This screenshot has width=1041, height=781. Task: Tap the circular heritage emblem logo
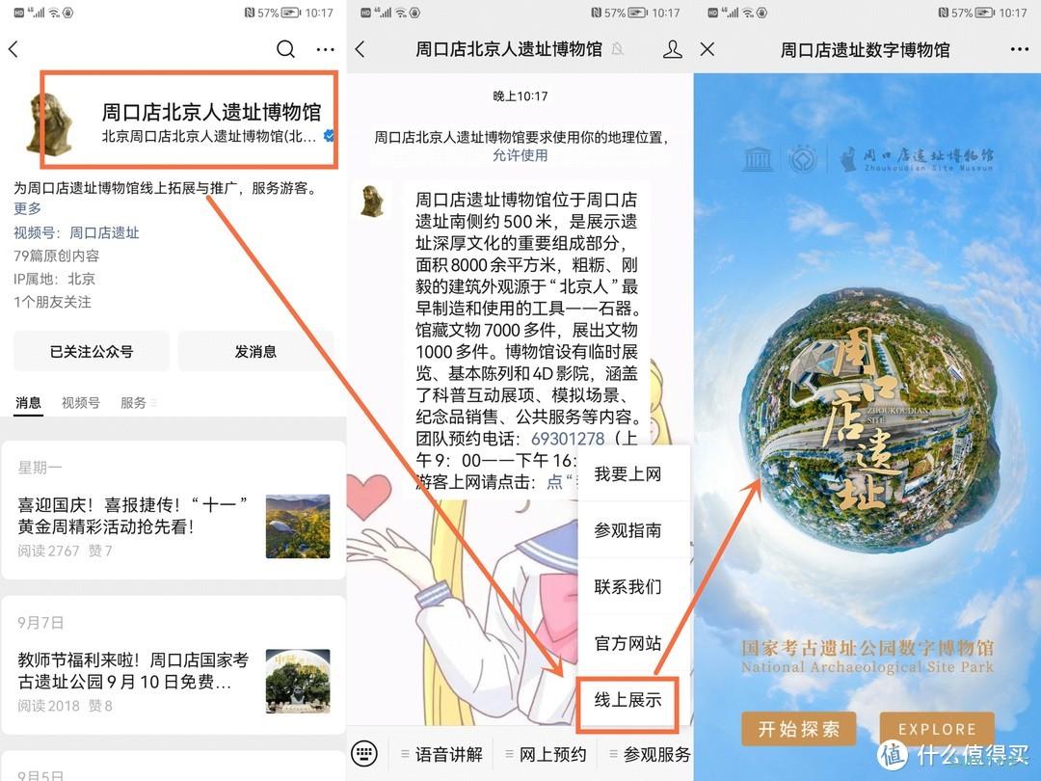point(803,159)
